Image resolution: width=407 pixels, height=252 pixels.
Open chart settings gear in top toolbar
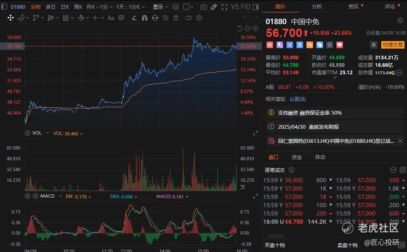click(176, 7)
